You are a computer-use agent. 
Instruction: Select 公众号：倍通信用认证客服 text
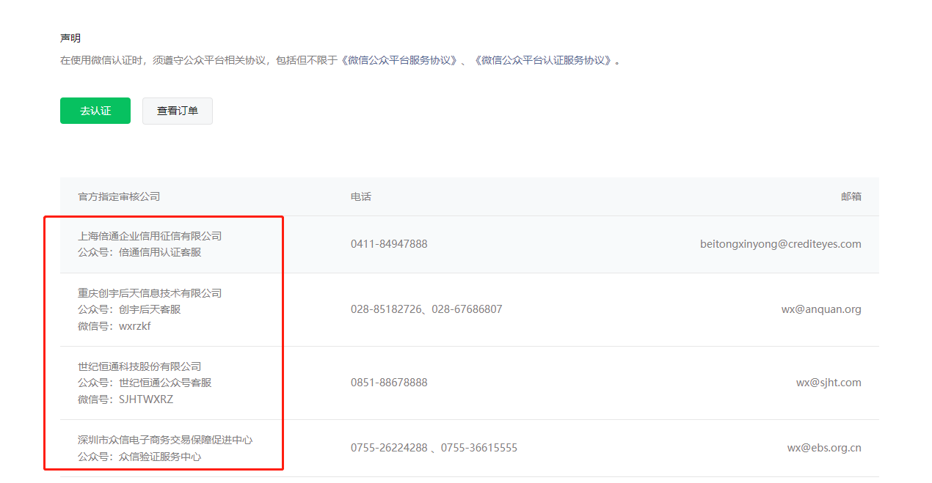pyautogui.click(x=139, y=252)
